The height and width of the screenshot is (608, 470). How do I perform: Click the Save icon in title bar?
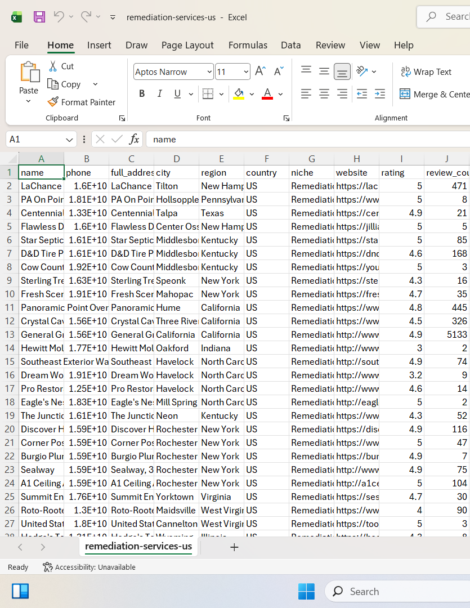click(x=39, y=17)
